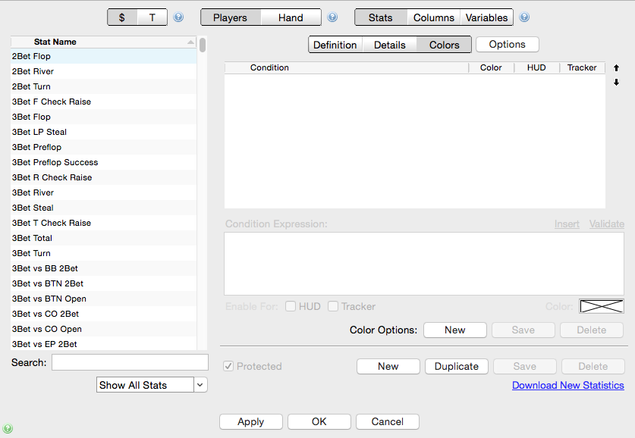Click the HUD column header
This screenshot has width=635, height=438.
click(536, 67)
